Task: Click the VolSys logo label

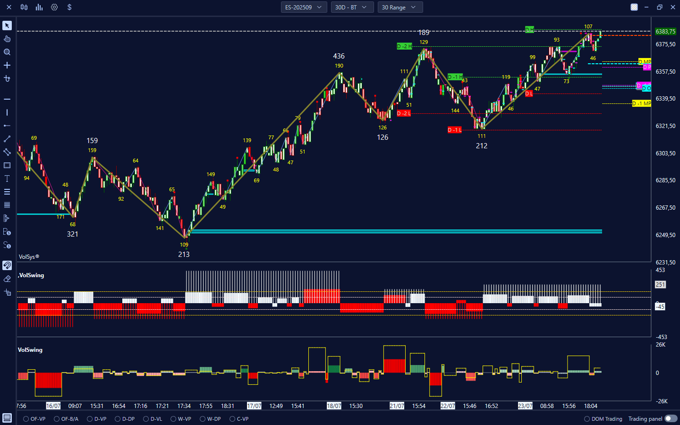Action: (x=29, y=257)
